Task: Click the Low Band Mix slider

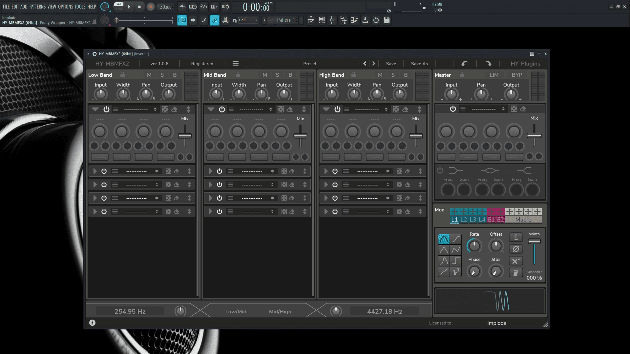Action: coord(185,136)
